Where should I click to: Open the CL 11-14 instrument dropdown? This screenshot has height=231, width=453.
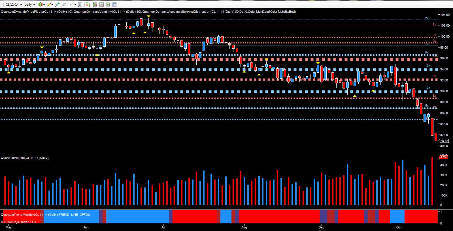coord(14,5)
